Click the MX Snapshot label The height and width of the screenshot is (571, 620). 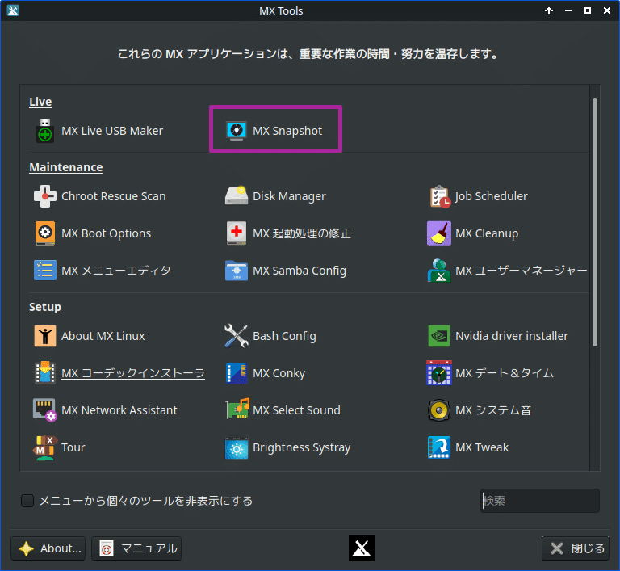287,131
